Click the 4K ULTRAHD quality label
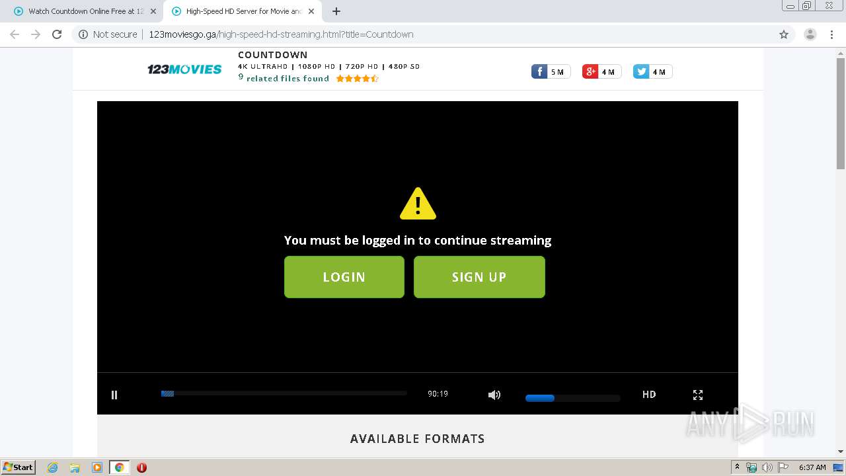The image size is (846, 476). (263, 67)
